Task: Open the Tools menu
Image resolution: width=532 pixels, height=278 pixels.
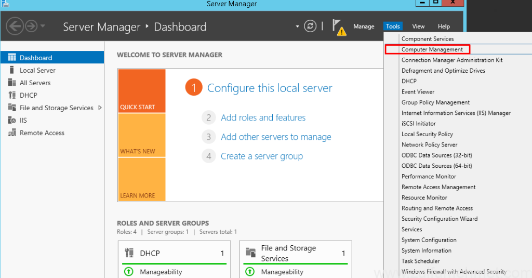Action: [393, 27]
